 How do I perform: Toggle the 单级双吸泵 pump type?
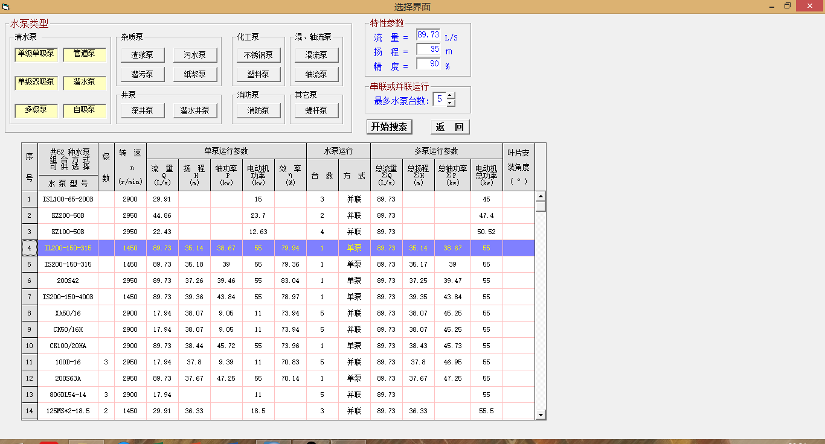[36, 83]
